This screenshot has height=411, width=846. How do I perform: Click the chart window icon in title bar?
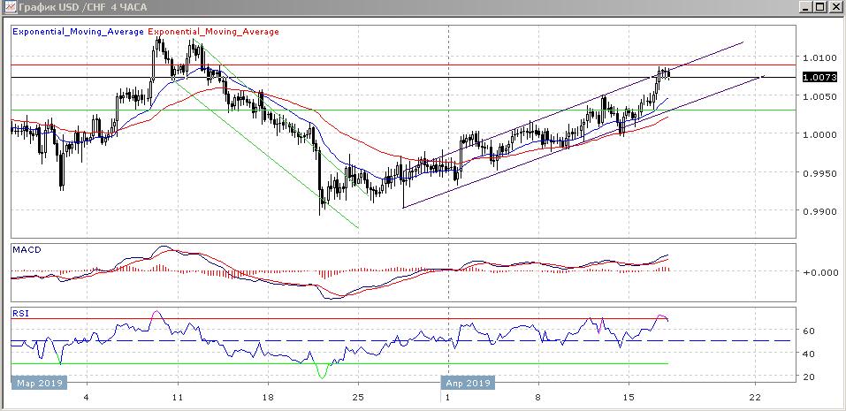pos(9,7)
